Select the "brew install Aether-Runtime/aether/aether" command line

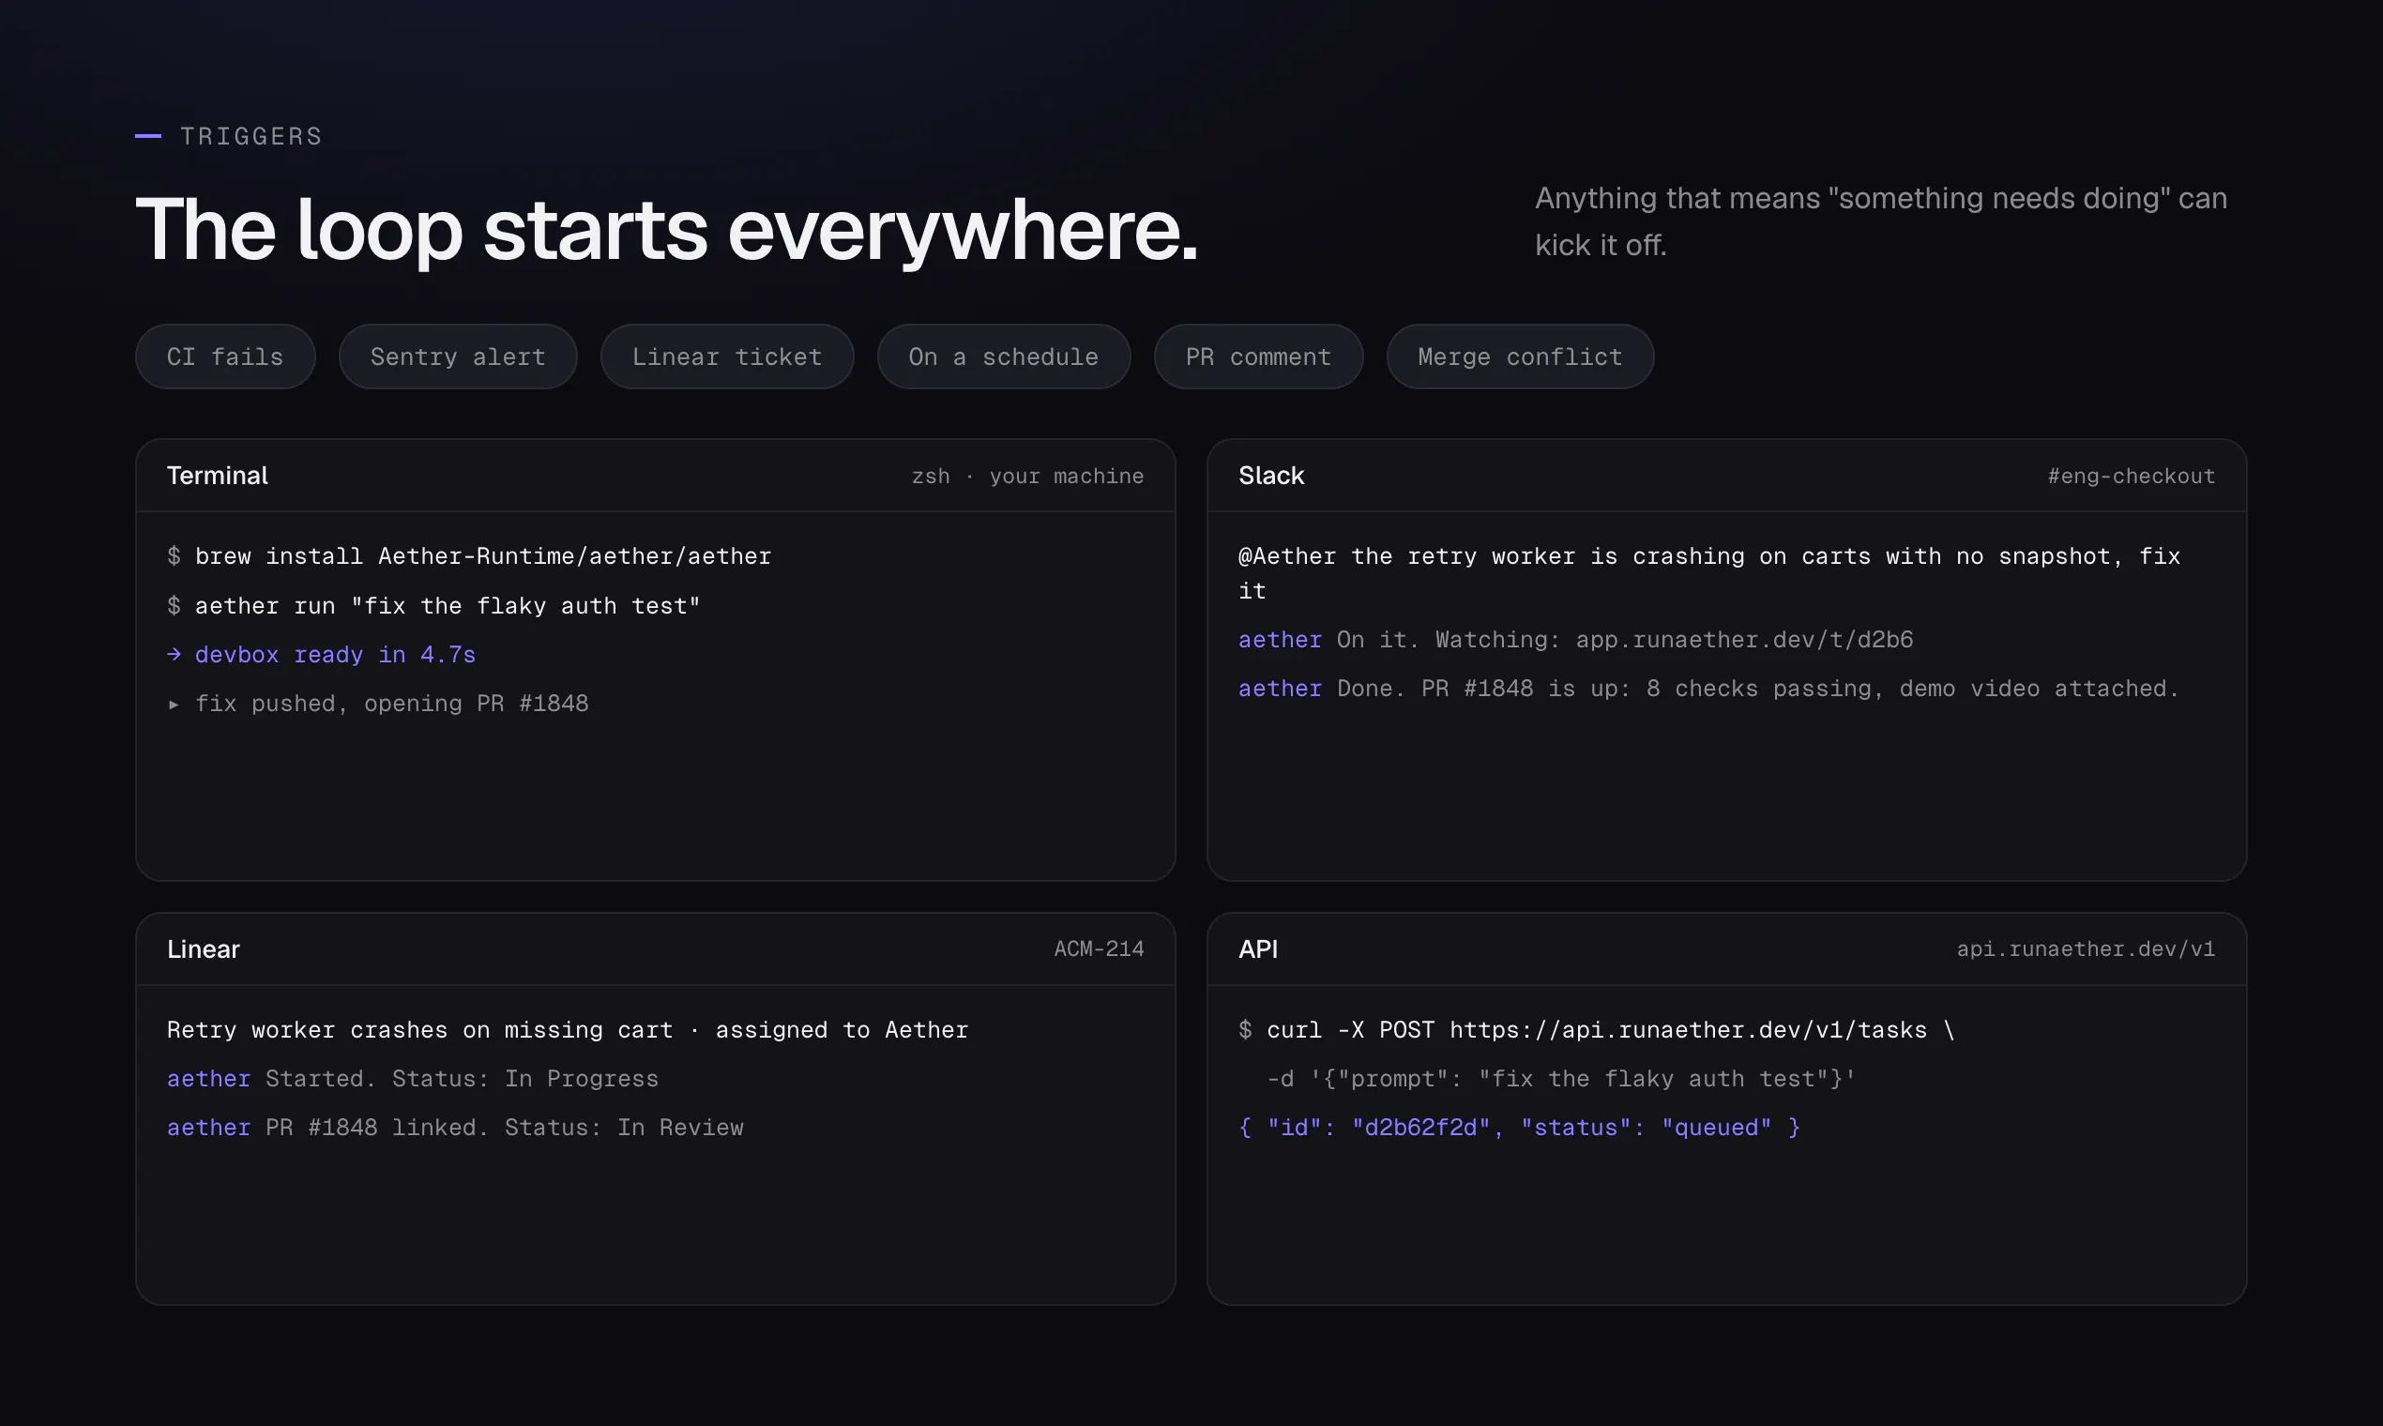pos(469,556)
